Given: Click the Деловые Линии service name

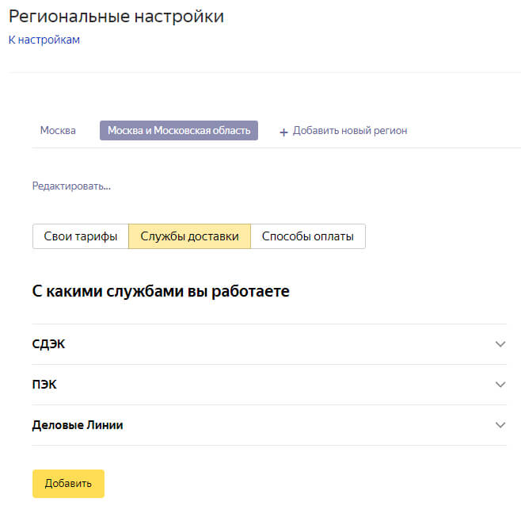Looking at the screenshot, I should coord(78,425).
